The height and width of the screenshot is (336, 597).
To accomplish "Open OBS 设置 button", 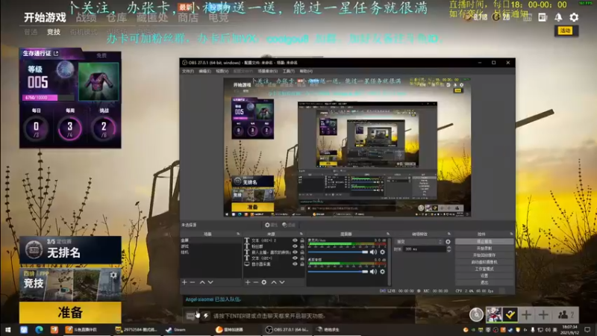I will tap(484, 276).
